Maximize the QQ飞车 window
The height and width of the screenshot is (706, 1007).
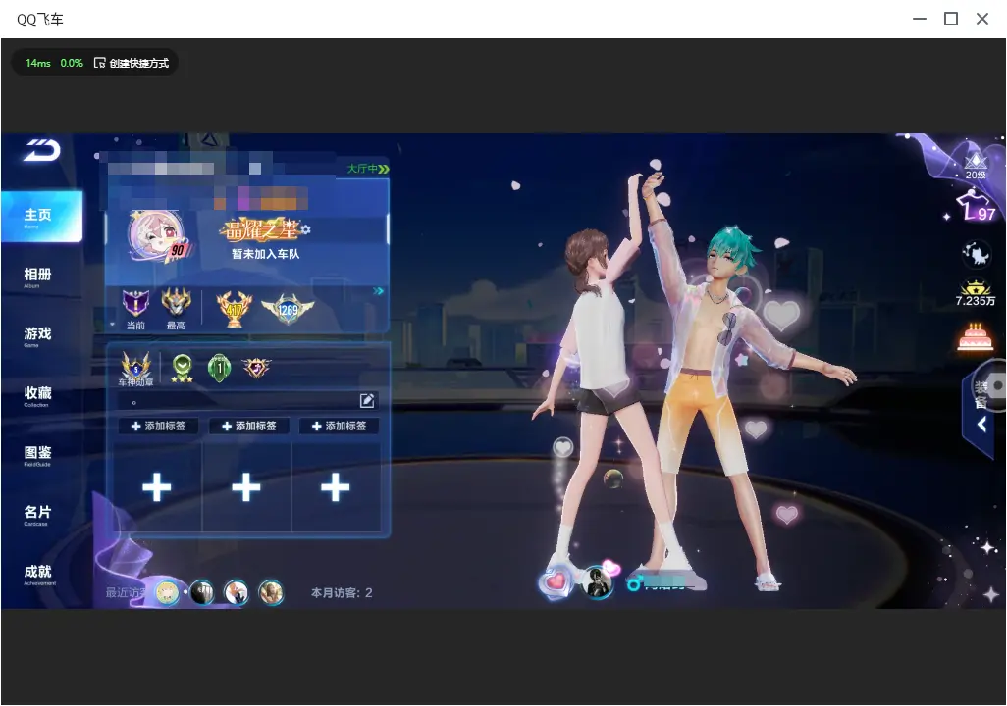[x=951, y=19]
